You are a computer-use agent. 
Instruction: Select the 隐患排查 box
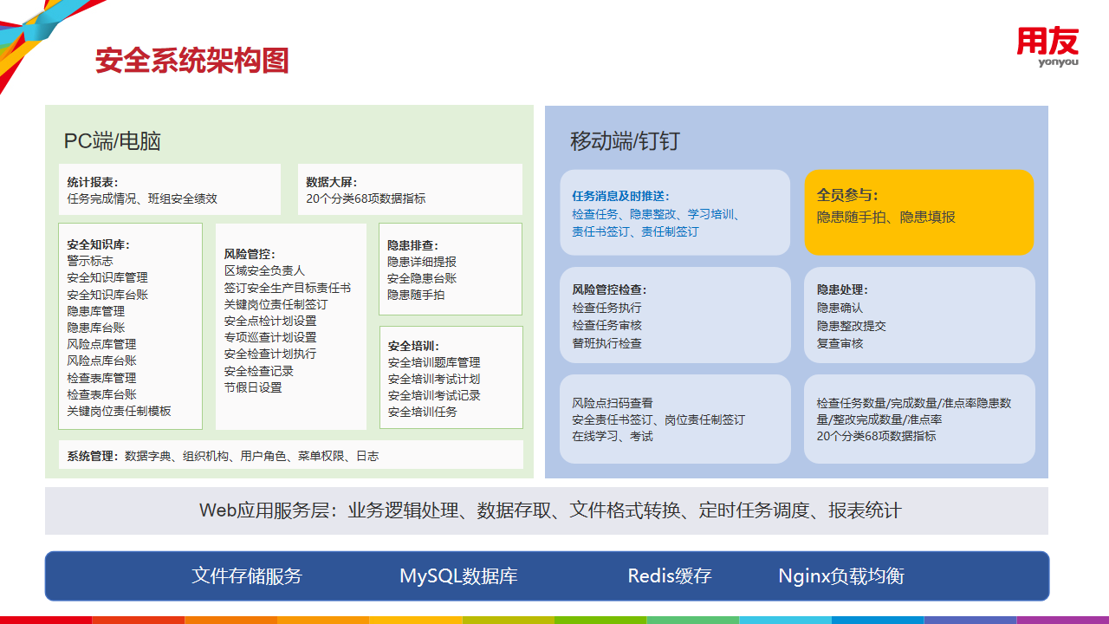(x=450, y=270)
